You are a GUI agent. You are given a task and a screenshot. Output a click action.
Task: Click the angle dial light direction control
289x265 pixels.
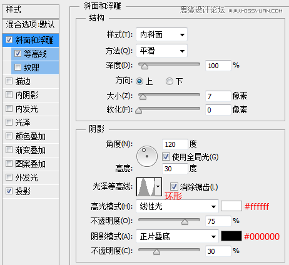147,156
